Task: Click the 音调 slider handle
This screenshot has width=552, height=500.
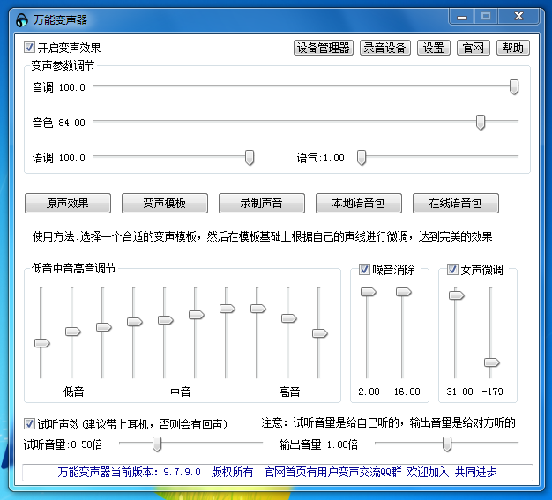Action: [514, 86]
